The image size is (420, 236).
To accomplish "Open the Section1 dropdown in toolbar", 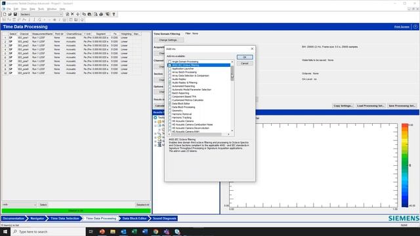I will pos(61,14).
